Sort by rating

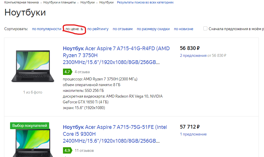pyautogui.click(x=98, y=29)
